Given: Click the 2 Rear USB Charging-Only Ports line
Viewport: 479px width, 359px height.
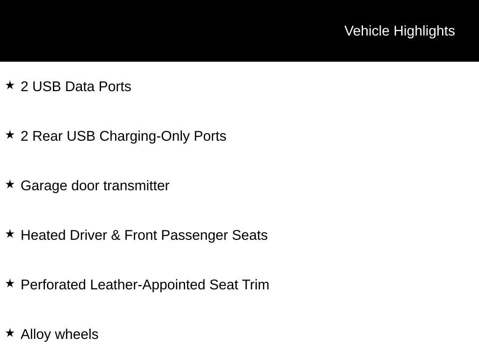Looking at the screenshot, I should 123,136.
